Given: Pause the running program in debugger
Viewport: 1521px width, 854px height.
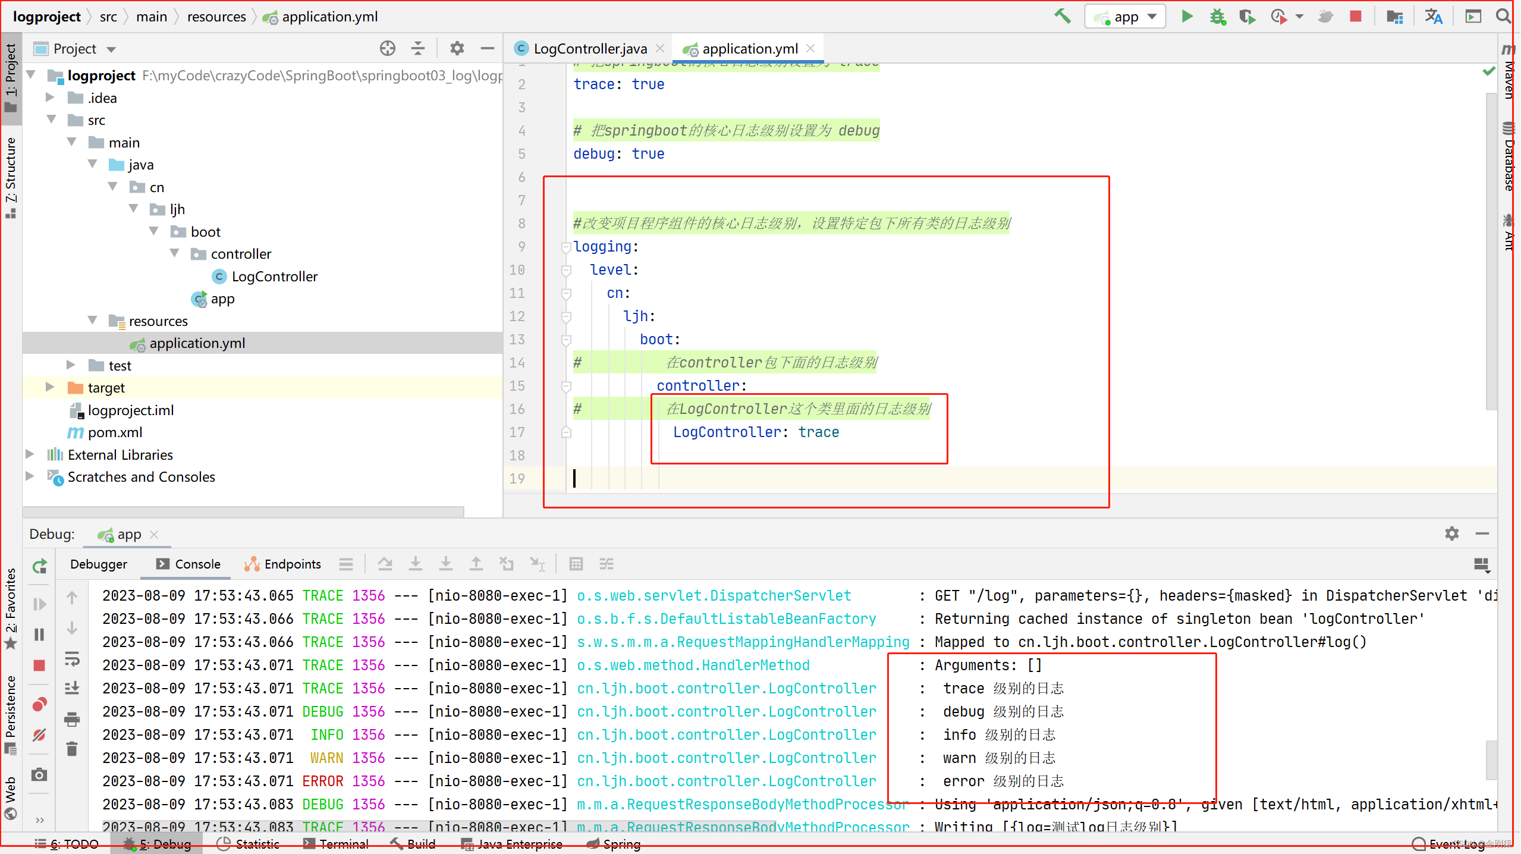Looking at the screenshot, I should (40, 635).
